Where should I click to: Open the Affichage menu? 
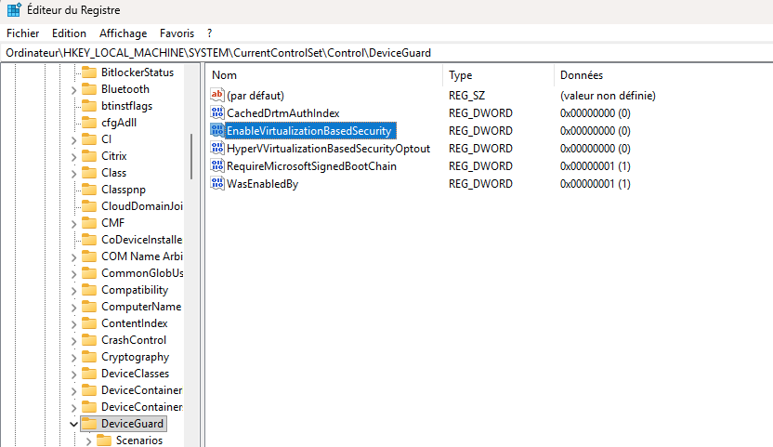[x=123, y=33]
